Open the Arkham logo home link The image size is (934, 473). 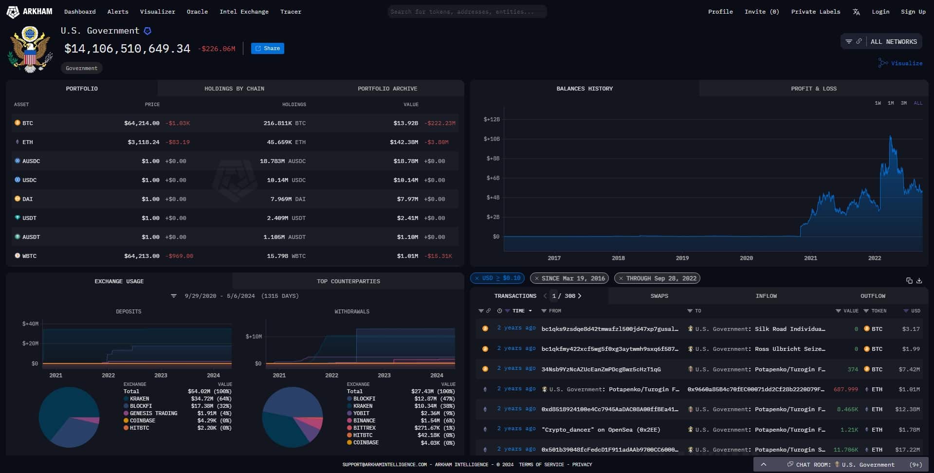click(x=29, y=12)
